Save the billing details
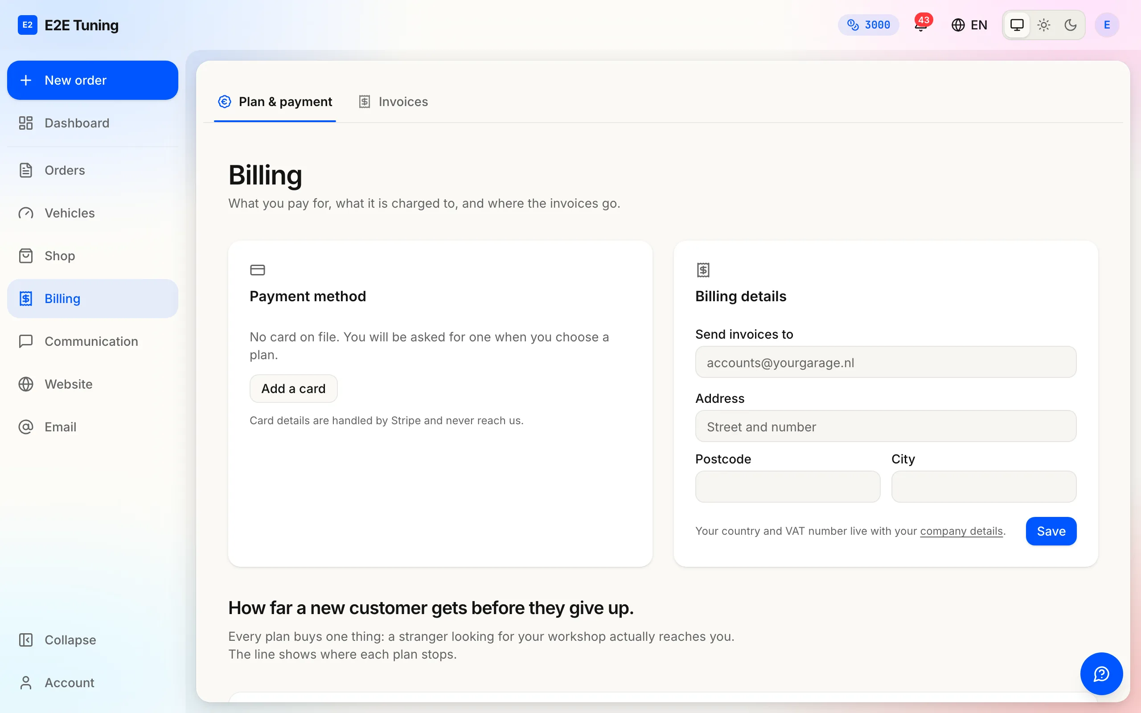The width and height of the screenshot is (1141, 713). click(1051, 532)
